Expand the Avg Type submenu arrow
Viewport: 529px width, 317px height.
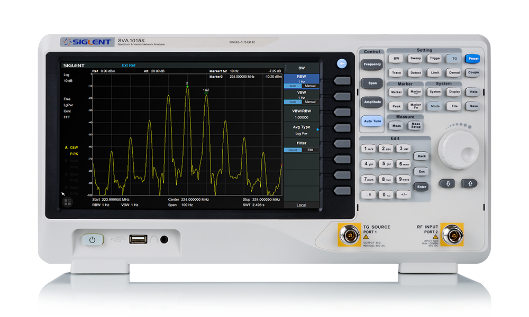pos(317,129)
